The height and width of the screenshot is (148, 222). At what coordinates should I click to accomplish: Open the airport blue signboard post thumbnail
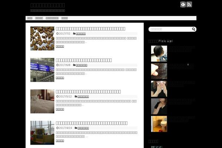click(x=42, y=70)
